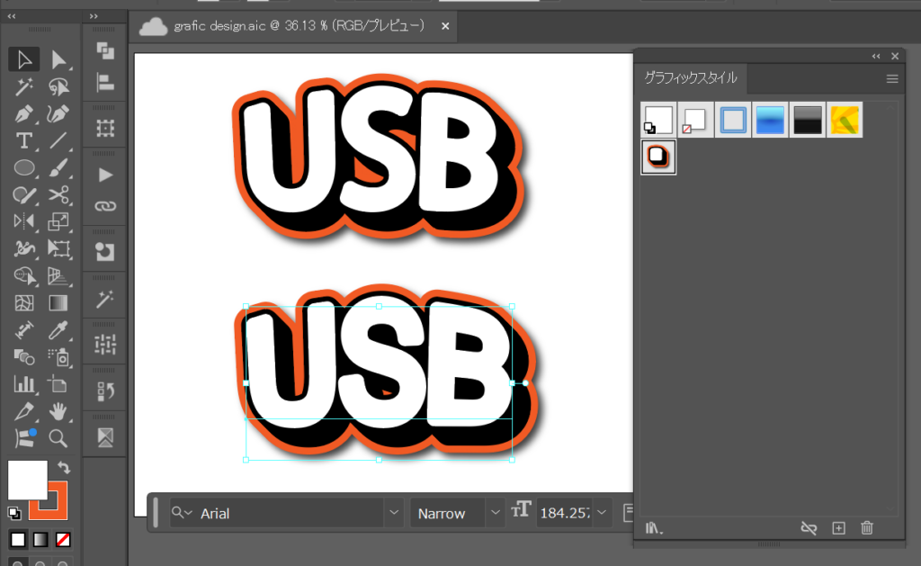Pick the Magic Wand tool in the toolbox
This screenshot has width=921, height=566.
[x=24, y=87]
